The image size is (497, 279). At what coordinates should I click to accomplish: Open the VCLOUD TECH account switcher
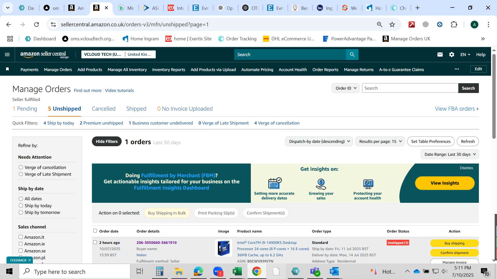(x=119, y=54)
